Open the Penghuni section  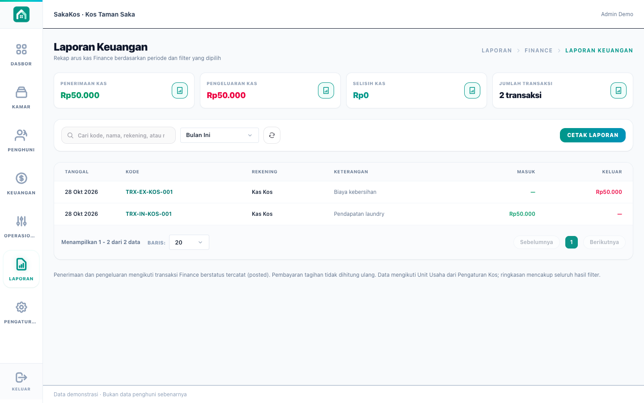click(x=21, y=141)
